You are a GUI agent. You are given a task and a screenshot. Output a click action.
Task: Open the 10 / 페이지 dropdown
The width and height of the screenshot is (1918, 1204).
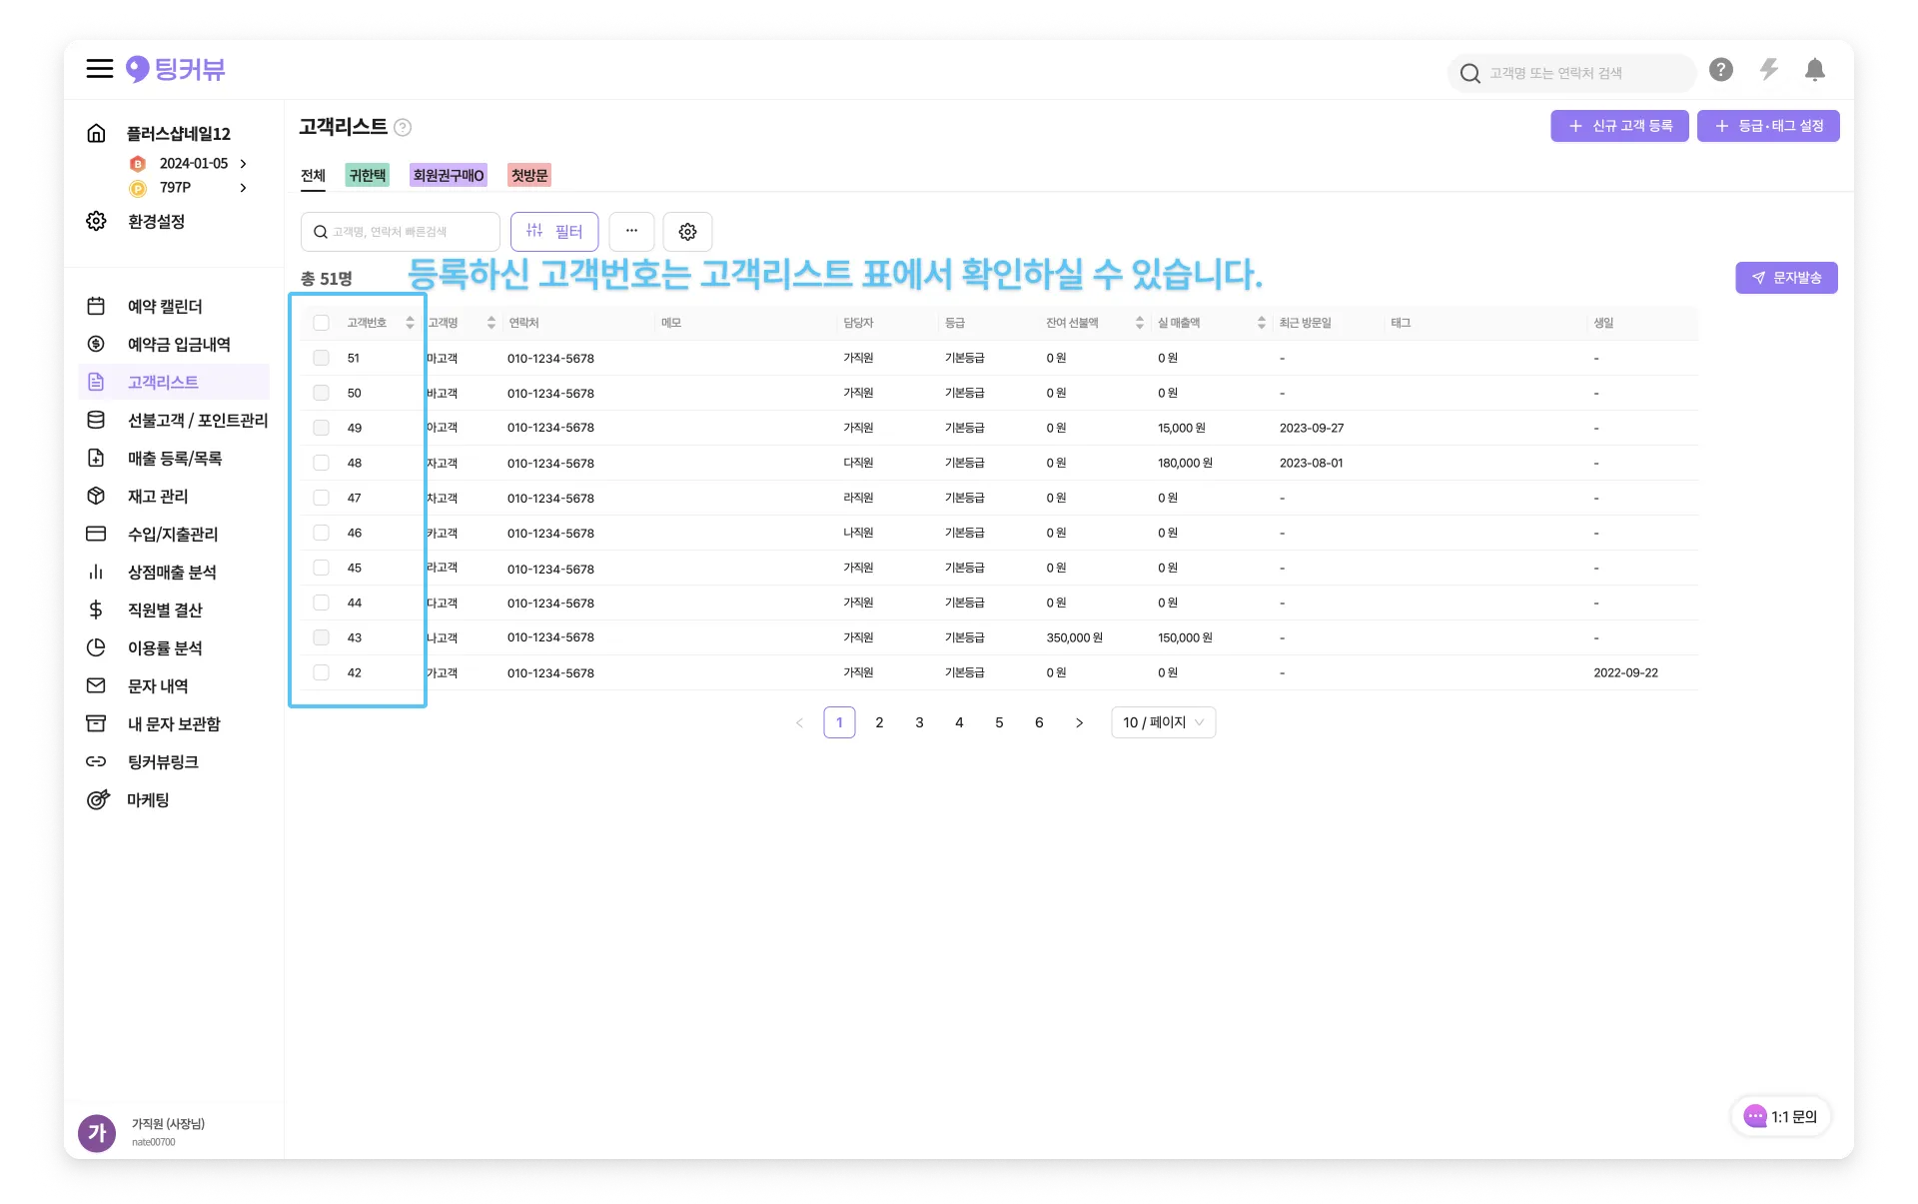pyautogui.click(x=1163, y=722)
